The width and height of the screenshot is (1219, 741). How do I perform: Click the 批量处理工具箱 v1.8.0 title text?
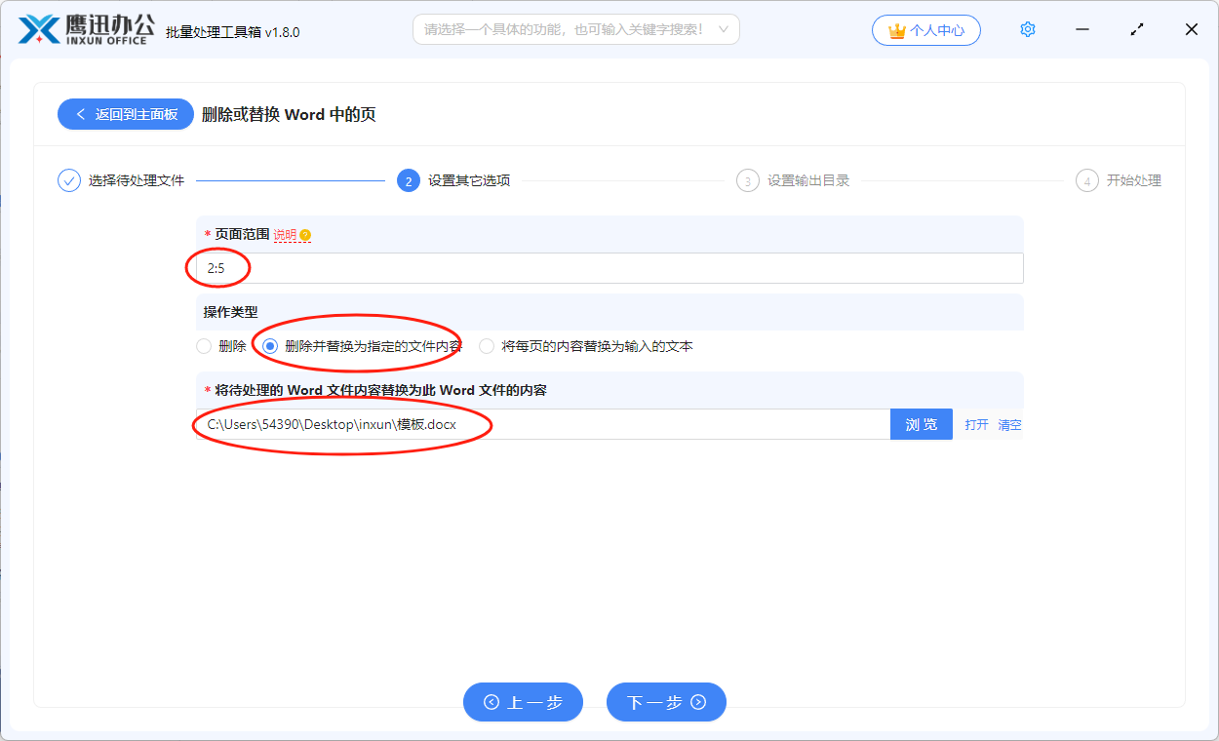pyautogui.click(x=233, y=31)
